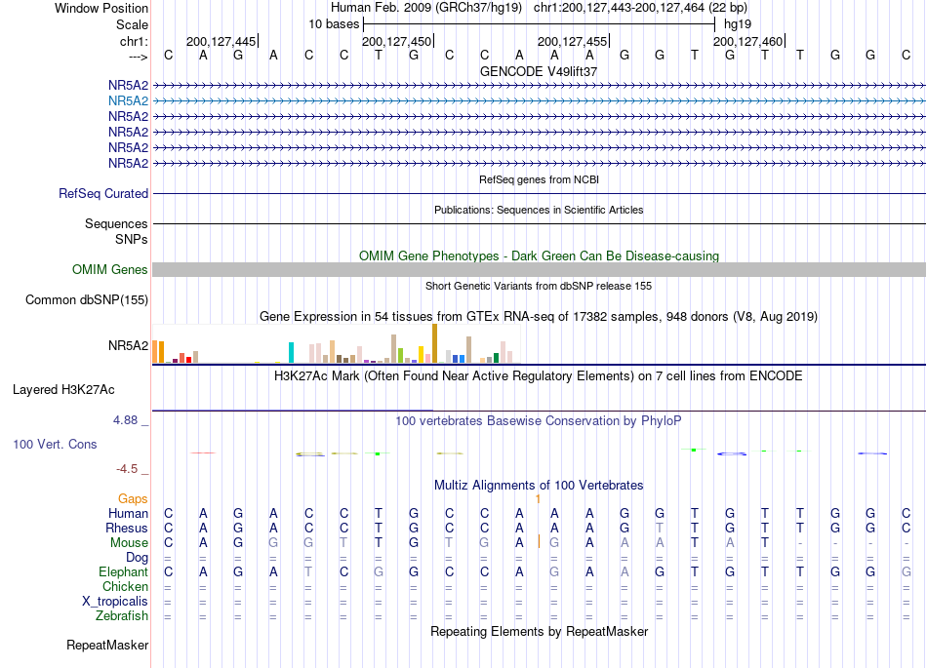Image resolution: width=927 pixels, height=668 pixels.
Task: Open the Layered H3K27Ac track label
Action: (63, 390)
